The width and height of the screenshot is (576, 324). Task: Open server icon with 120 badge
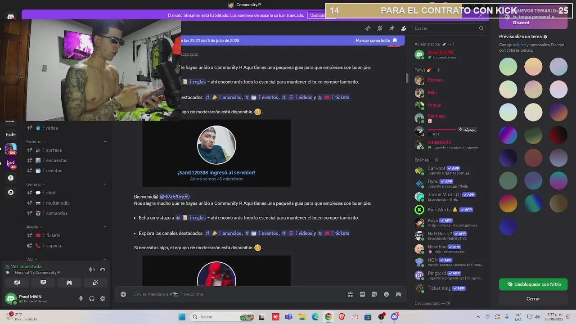11,149
